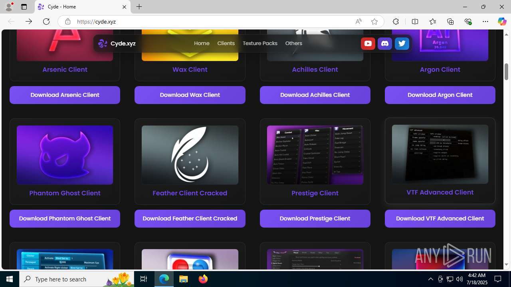Open the Prestige Client thumbnail image
This screenshot has height=287, width=511.
[315, 155]
